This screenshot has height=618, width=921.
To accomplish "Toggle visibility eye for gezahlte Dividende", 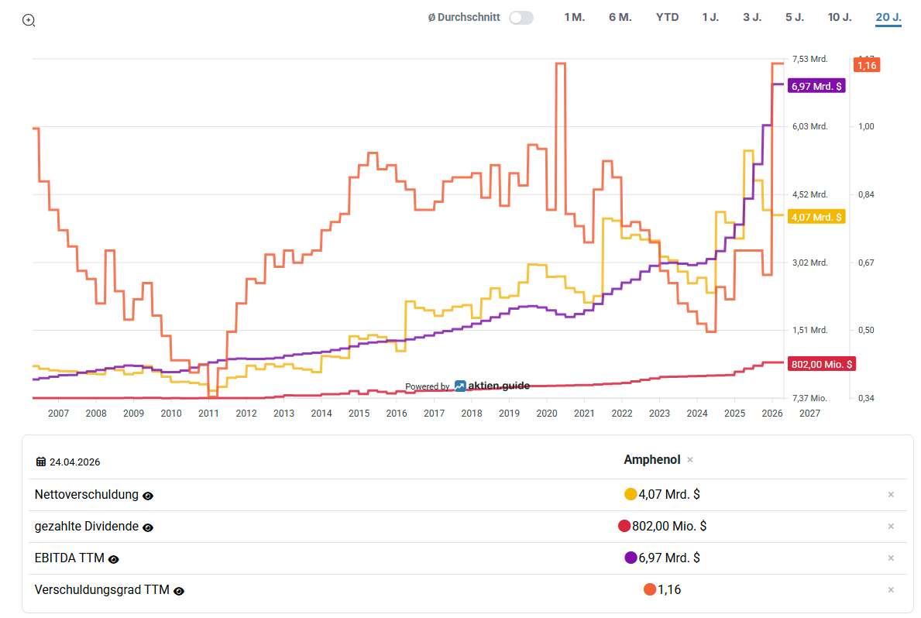I will (x=148, y=527).
